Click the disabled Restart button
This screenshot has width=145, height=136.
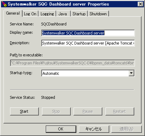point(120,111)
